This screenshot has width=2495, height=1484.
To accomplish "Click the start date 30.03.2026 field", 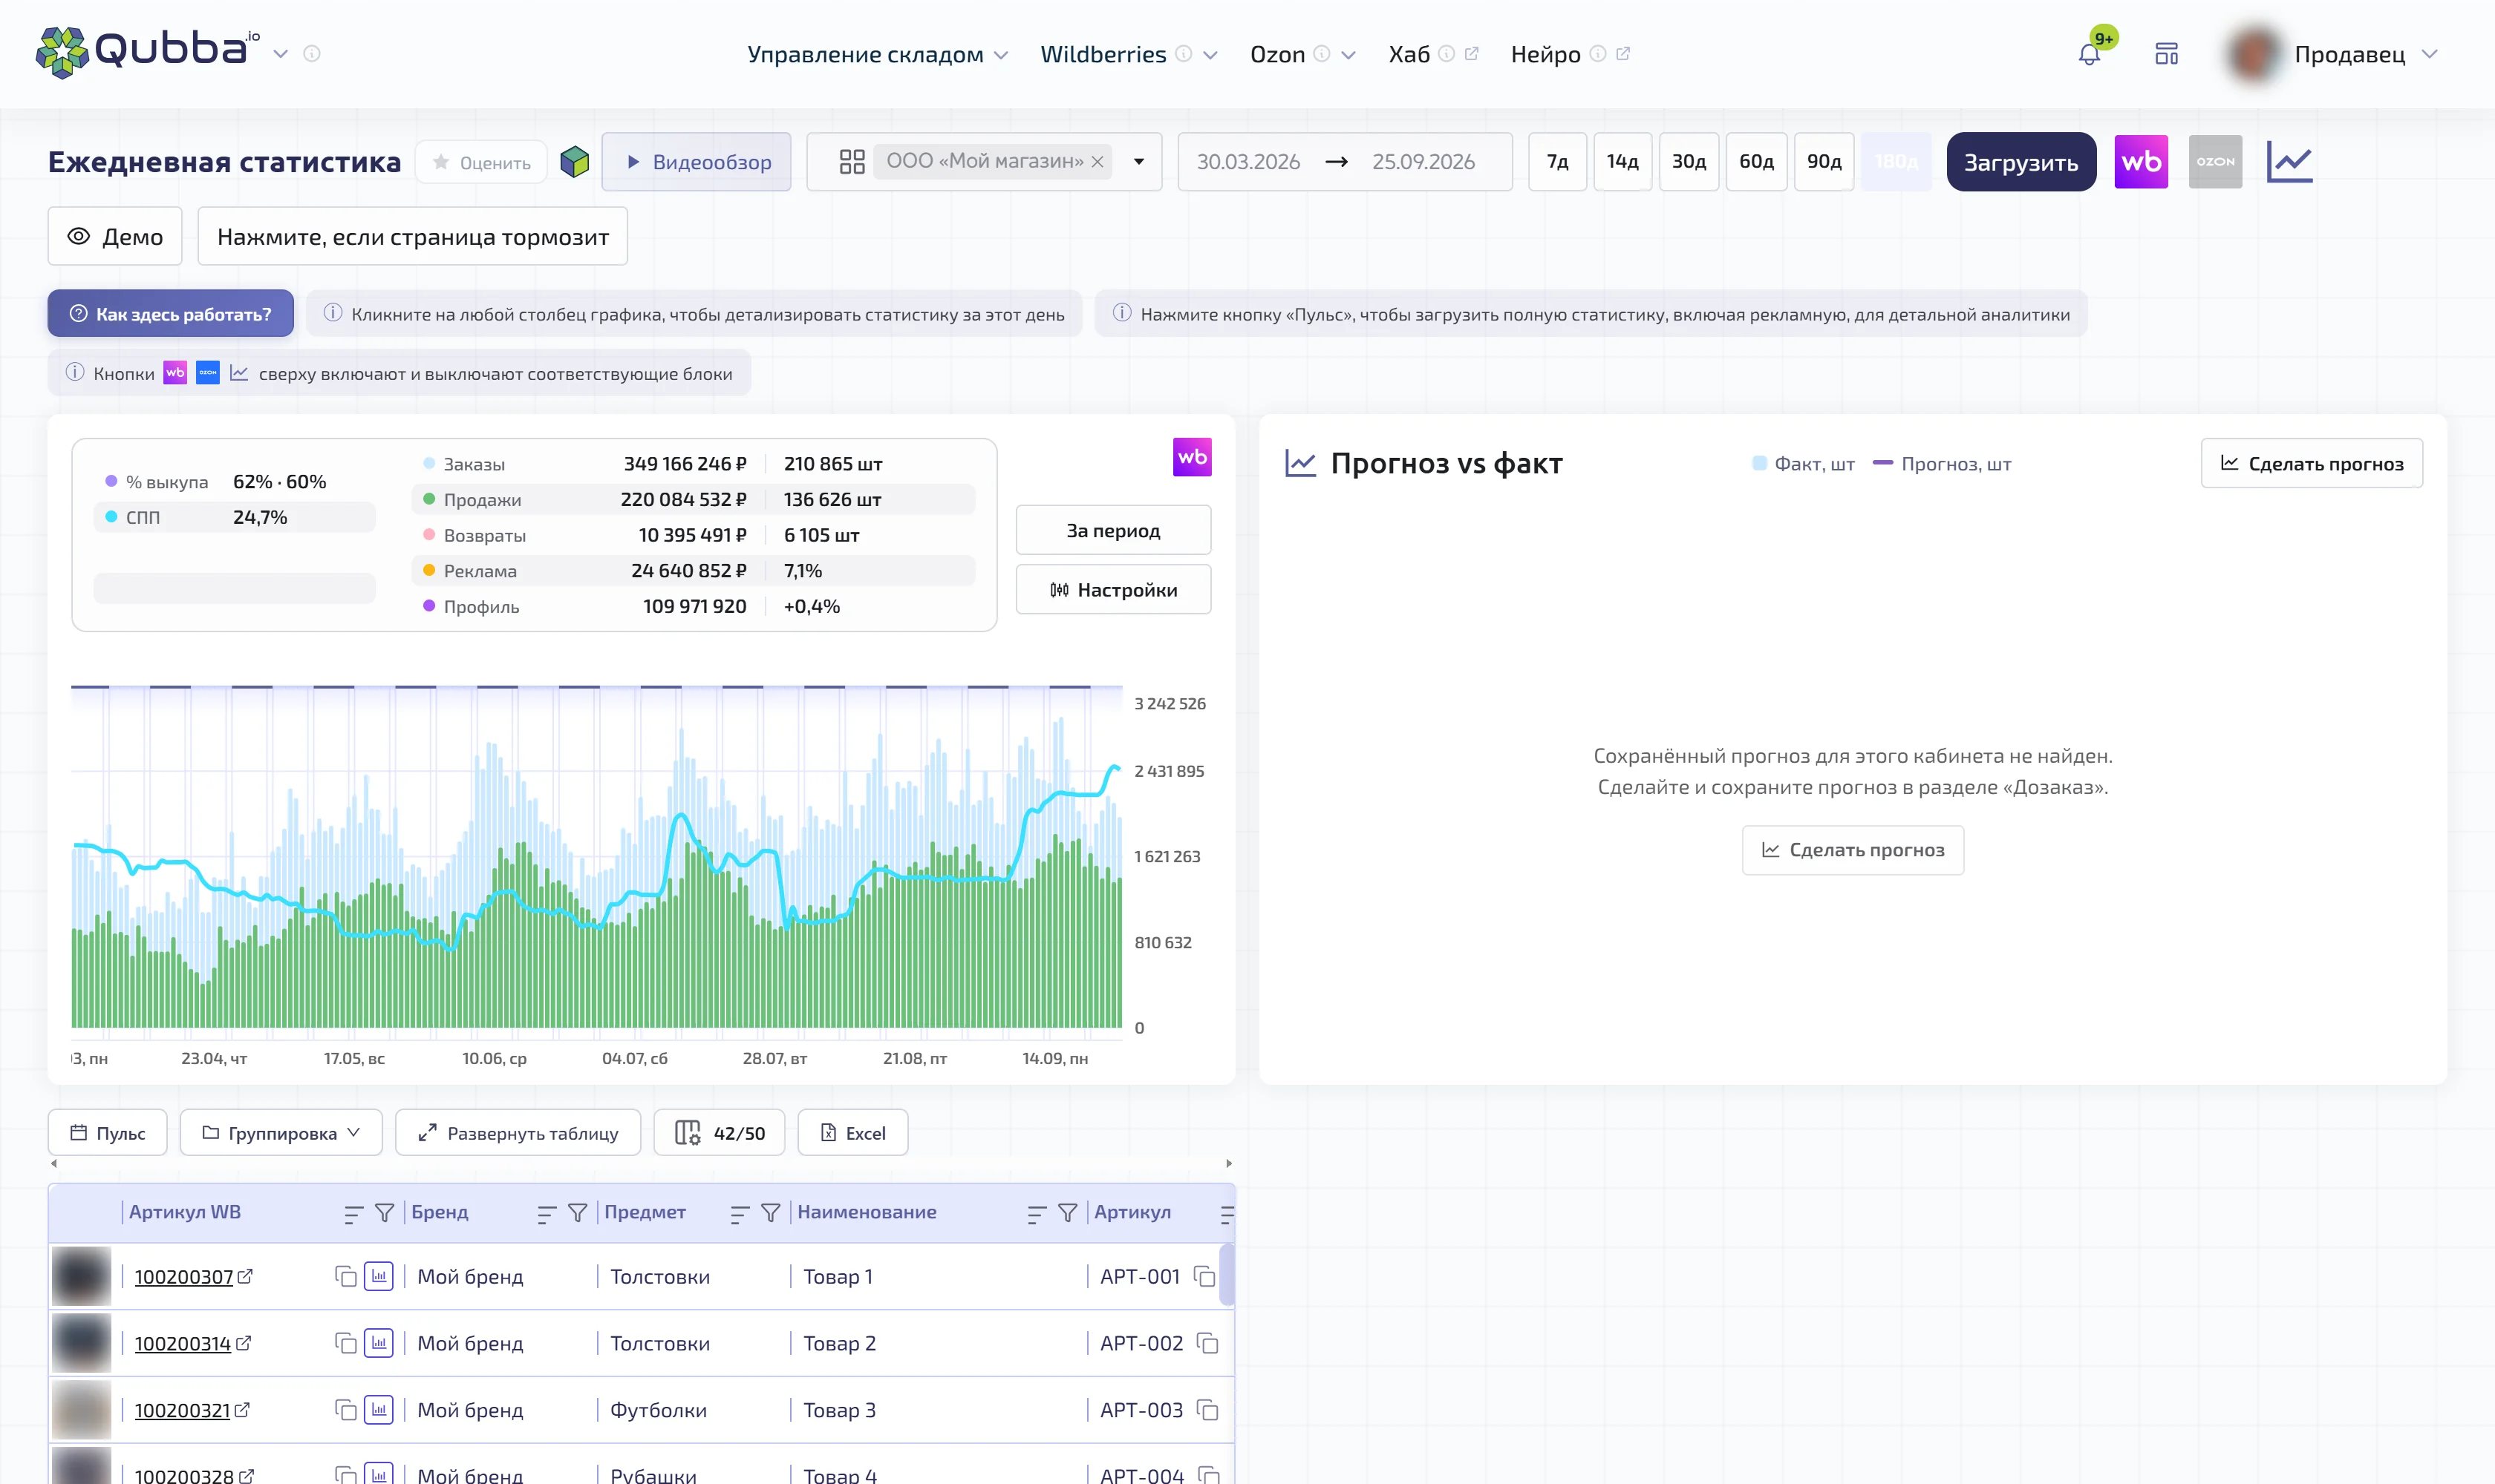I will (x=1248, y=162).
